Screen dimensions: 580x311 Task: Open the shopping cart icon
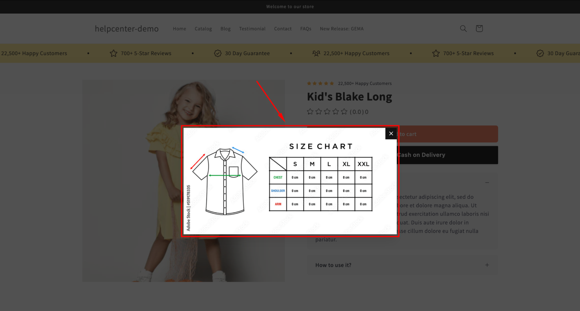point(479,28)
